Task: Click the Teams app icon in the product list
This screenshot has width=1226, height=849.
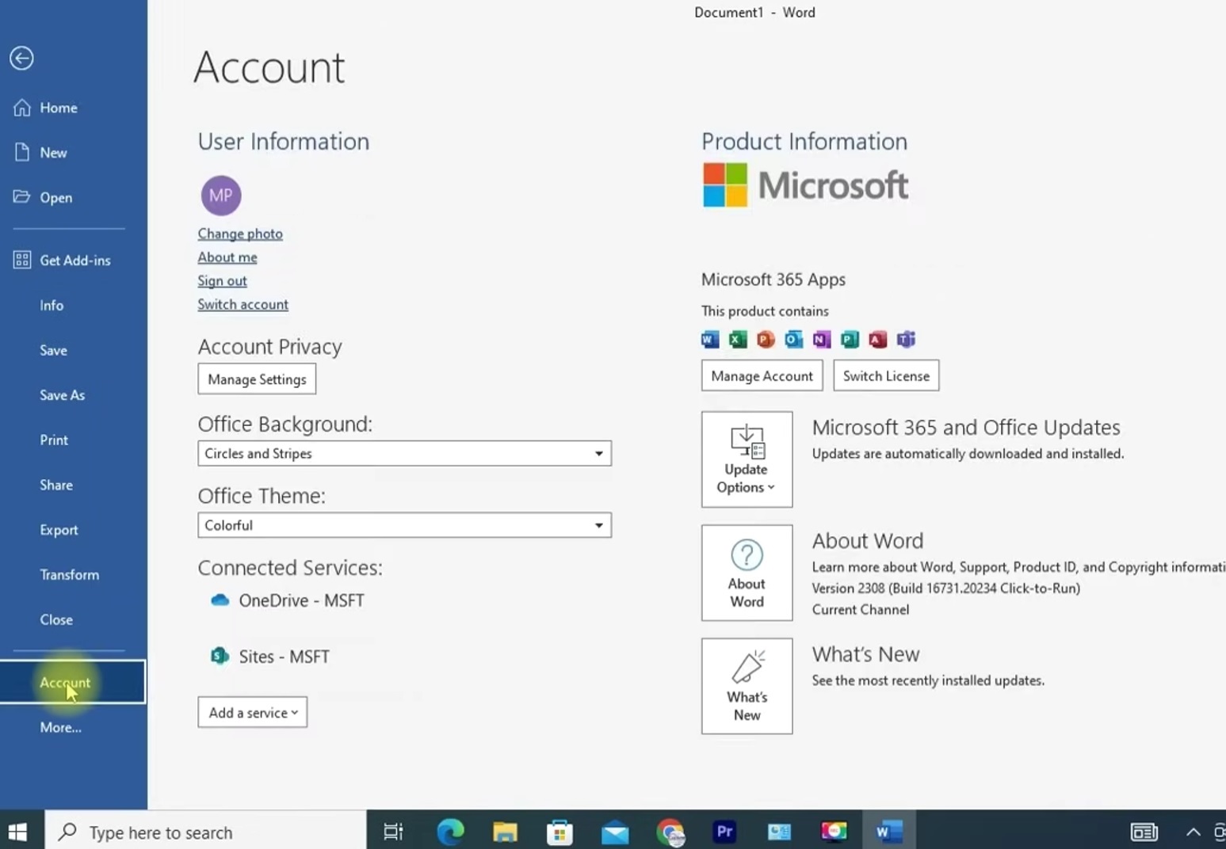Action: click(x=906, y=340)
